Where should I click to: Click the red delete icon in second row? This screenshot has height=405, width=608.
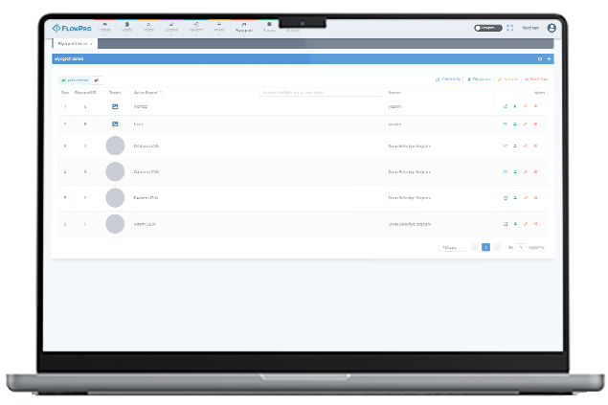(534, 124)
